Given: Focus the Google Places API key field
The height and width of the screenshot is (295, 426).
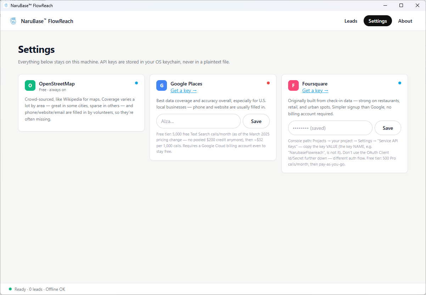Looking at the screenshot, I should coord(198,121).
